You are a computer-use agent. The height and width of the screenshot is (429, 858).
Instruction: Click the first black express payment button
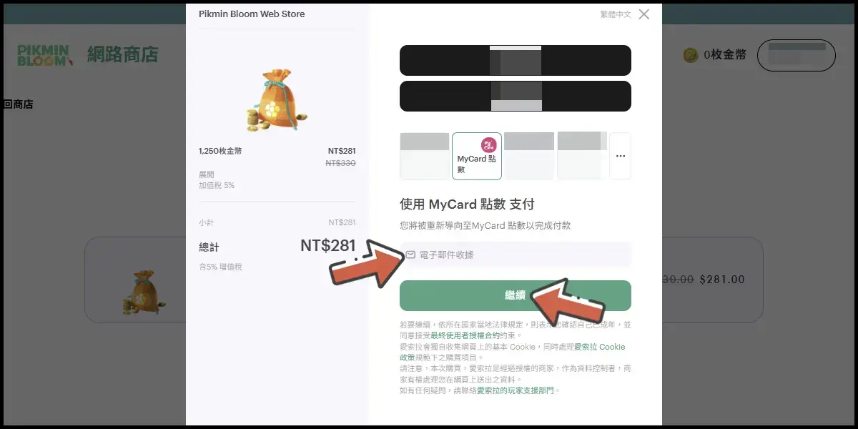coord(515,60)
